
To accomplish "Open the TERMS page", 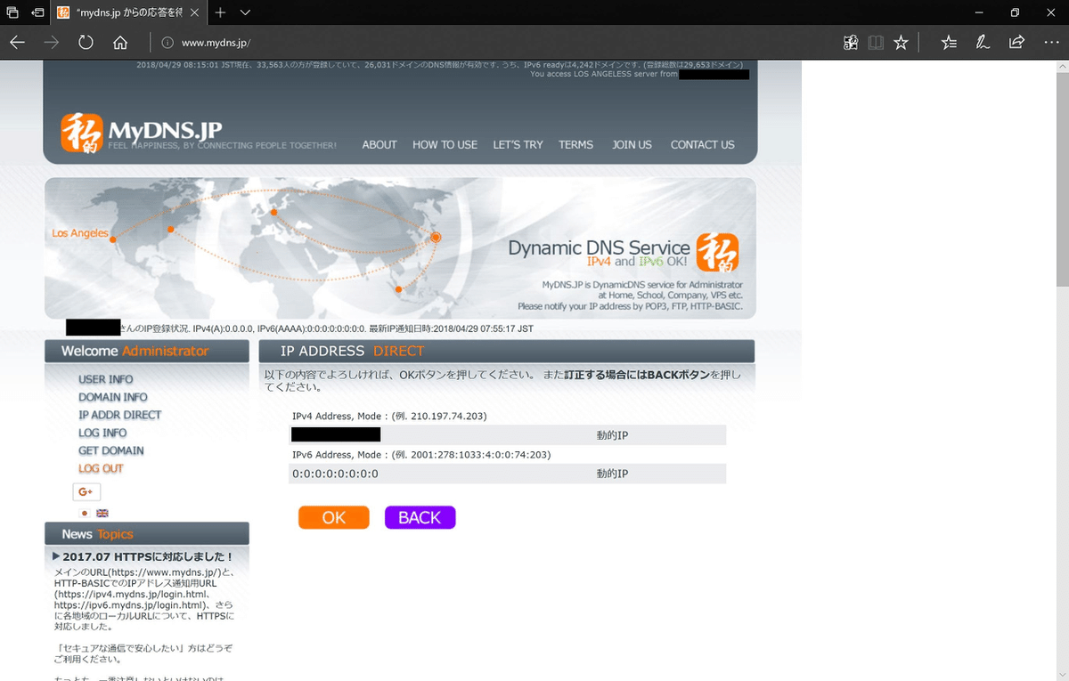I will click(x=575, y=144).
